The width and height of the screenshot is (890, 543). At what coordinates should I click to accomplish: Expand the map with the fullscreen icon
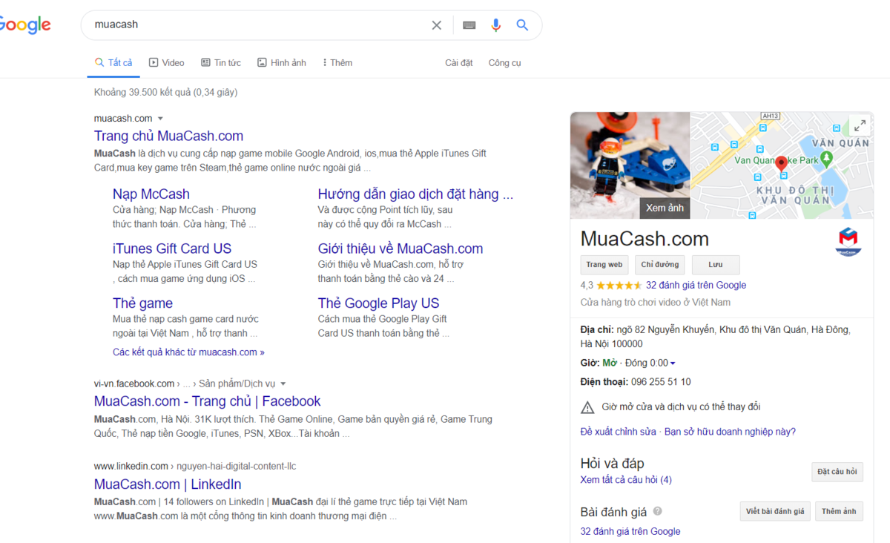pos(860,125)
